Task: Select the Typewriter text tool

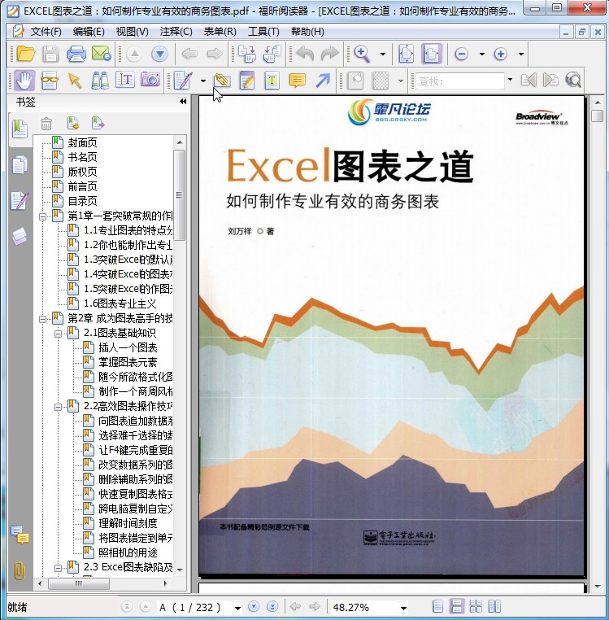Action: (x=272, y=81)
